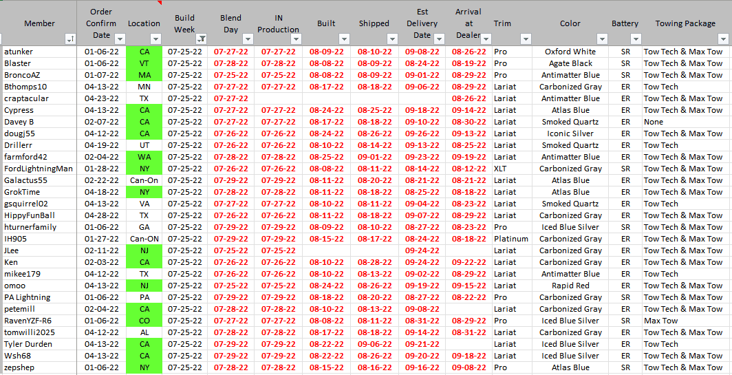Select the Rapid Red color cell
732x375 pixels.
pos(570,286)
